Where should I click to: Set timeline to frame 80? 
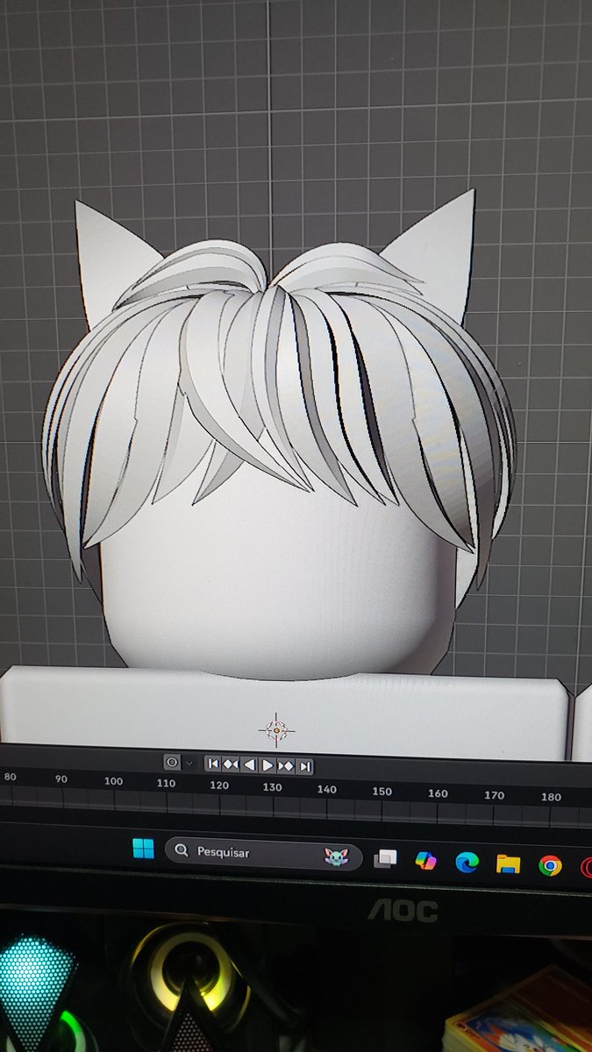pyautogui.click(x=11, y=777)
